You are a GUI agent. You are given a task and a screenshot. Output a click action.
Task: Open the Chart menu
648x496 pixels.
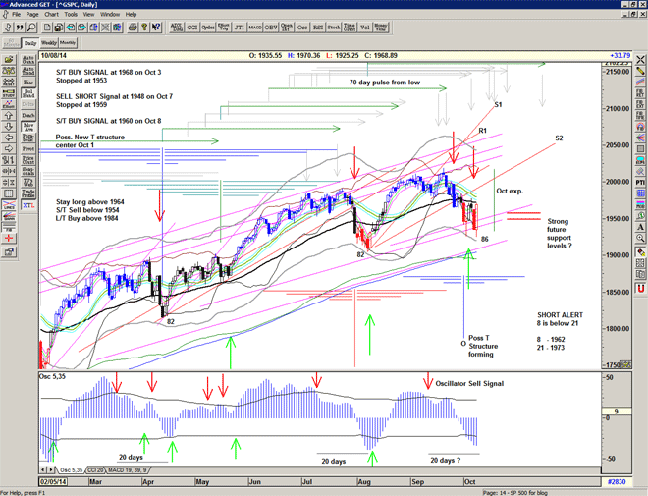point(51,15)
